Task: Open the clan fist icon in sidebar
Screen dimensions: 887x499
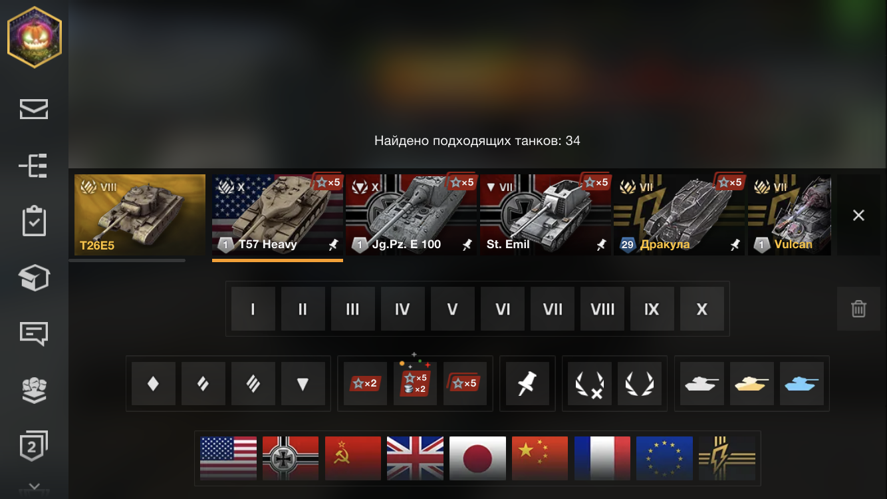Action: (x=34, y=390)
